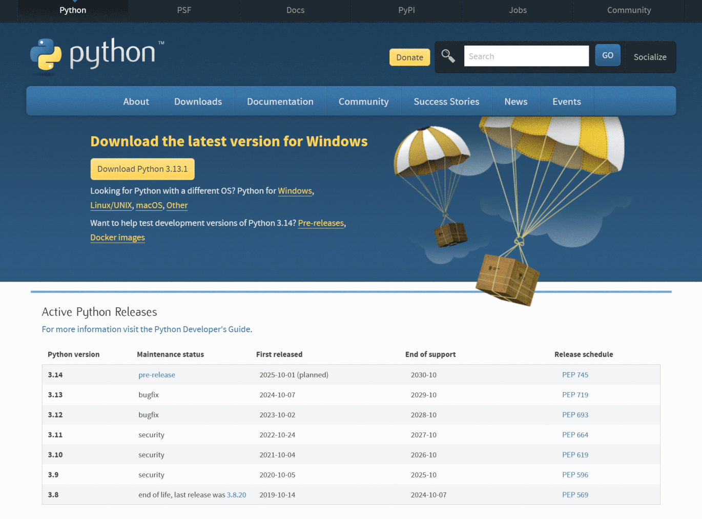Click inside the Search input field
Screen dimensions: 702x519
(526, 56)
